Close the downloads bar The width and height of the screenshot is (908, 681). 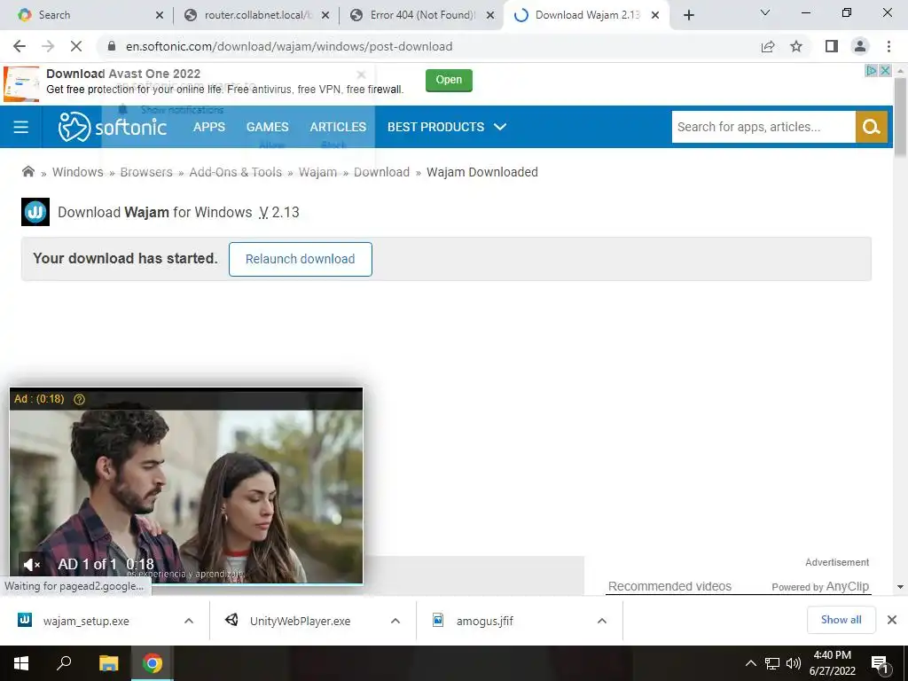pos(892,620)
